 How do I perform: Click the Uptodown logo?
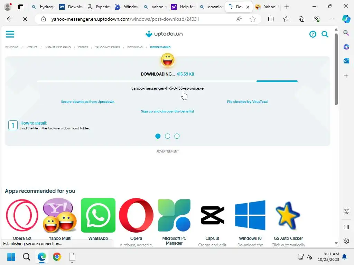164,34
